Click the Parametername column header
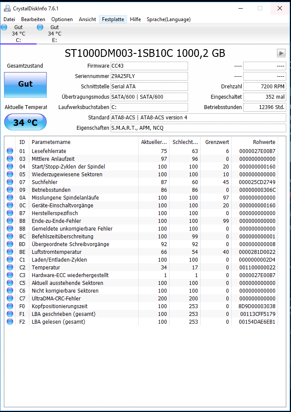The image size is (291, 412). (84, 142)
